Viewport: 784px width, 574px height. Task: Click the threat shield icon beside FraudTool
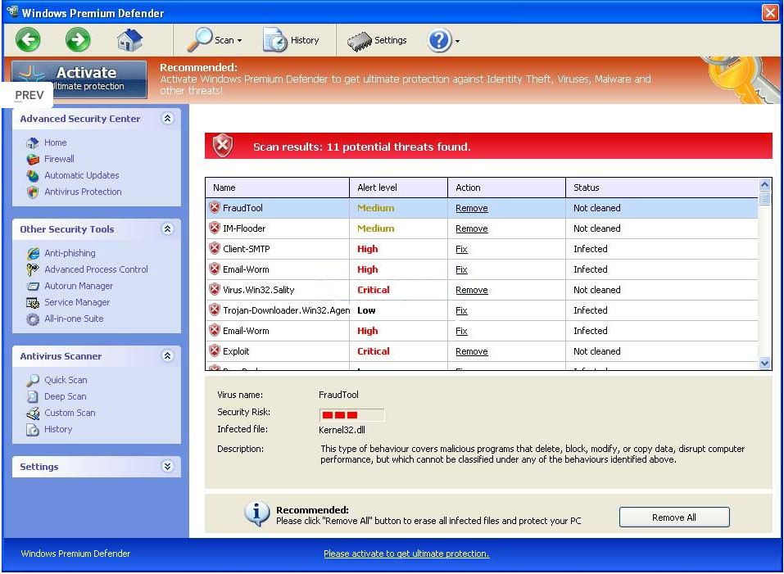[x=215, y=207]
